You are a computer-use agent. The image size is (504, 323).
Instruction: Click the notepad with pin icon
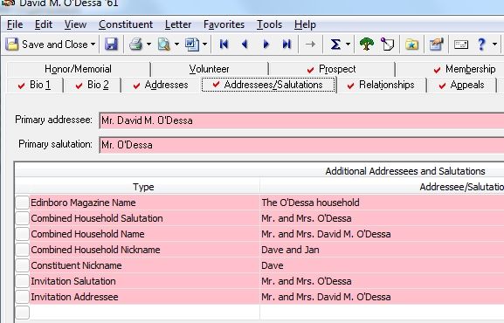point(387,44)
